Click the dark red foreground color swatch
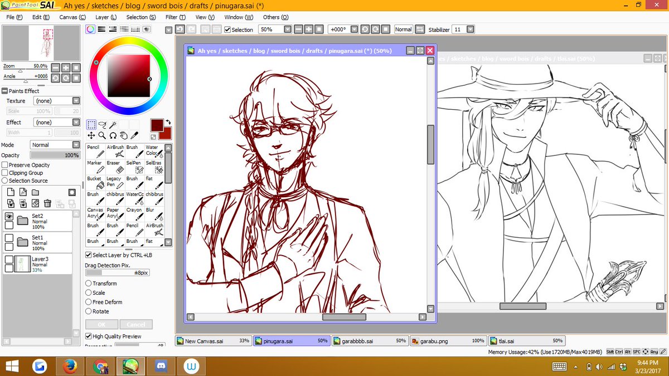669x376 pixels. point(157,125)
